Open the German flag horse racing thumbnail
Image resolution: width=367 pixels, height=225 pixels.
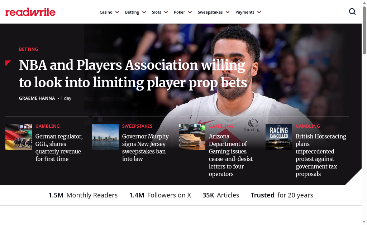click(x=19, y=137)
